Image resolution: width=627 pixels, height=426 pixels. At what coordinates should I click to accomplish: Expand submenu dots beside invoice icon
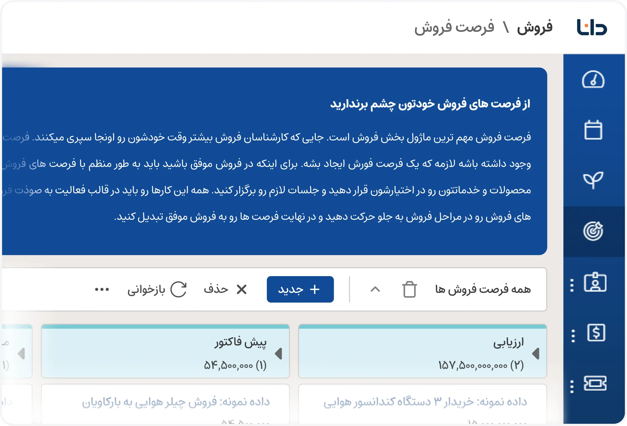tap(573, 336)
